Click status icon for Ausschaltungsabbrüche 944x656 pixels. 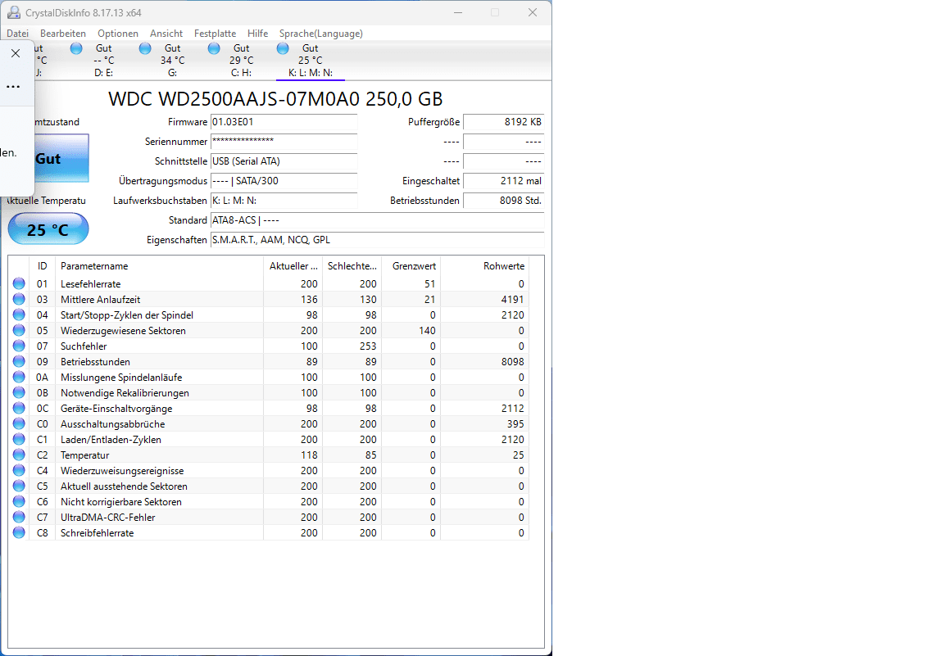point(20,423)
